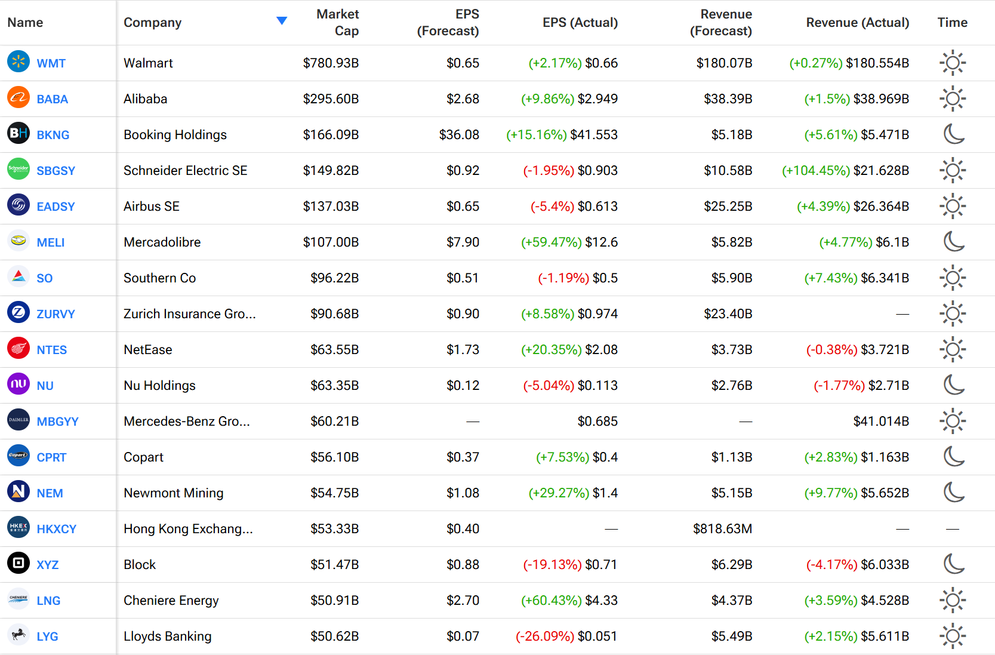Image resolution: width=995 pixels, height=655 pixels.
Task: Click the Copart logo icon
Action: coord(19,456)
